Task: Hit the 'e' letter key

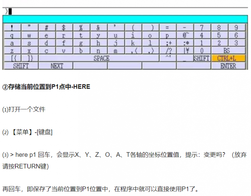Action: tap(47, 35)
